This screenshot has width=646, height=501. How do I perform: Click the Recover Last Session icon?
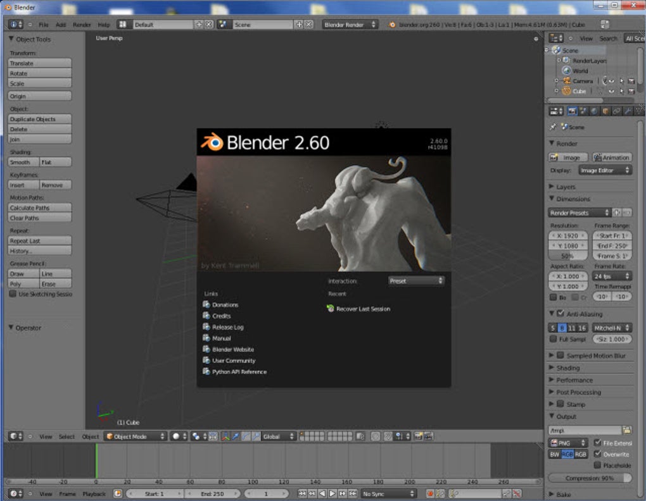[330, 309]
